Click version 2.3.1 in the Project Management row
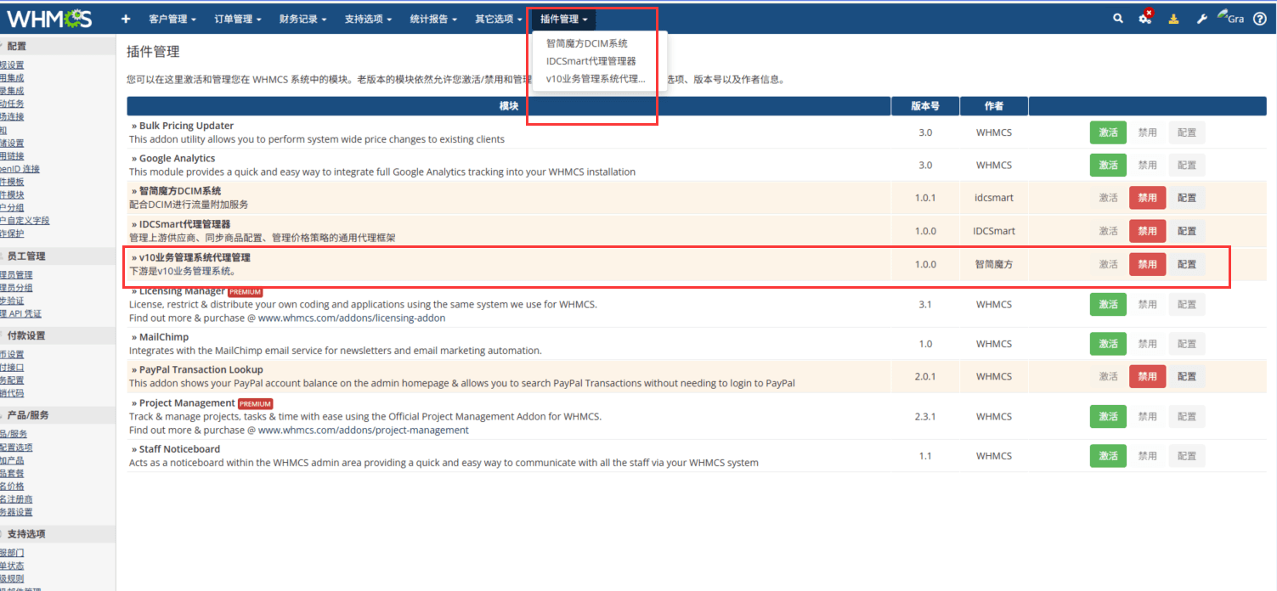1277x591 pixels. (925, 417)
